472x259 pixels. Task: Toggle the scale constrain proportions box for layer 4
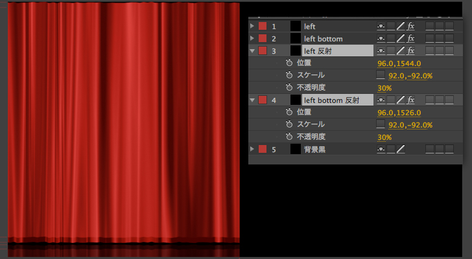click(x=381, y=125)
